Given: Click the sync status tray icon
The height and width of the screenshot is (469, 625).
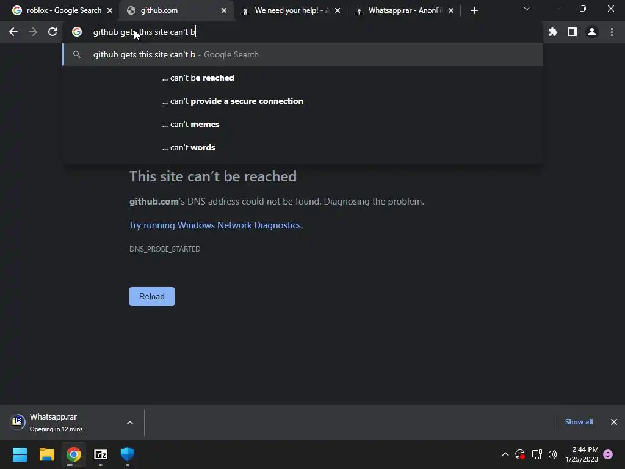Looking at the screenshot, I should (x=520, y=454).
